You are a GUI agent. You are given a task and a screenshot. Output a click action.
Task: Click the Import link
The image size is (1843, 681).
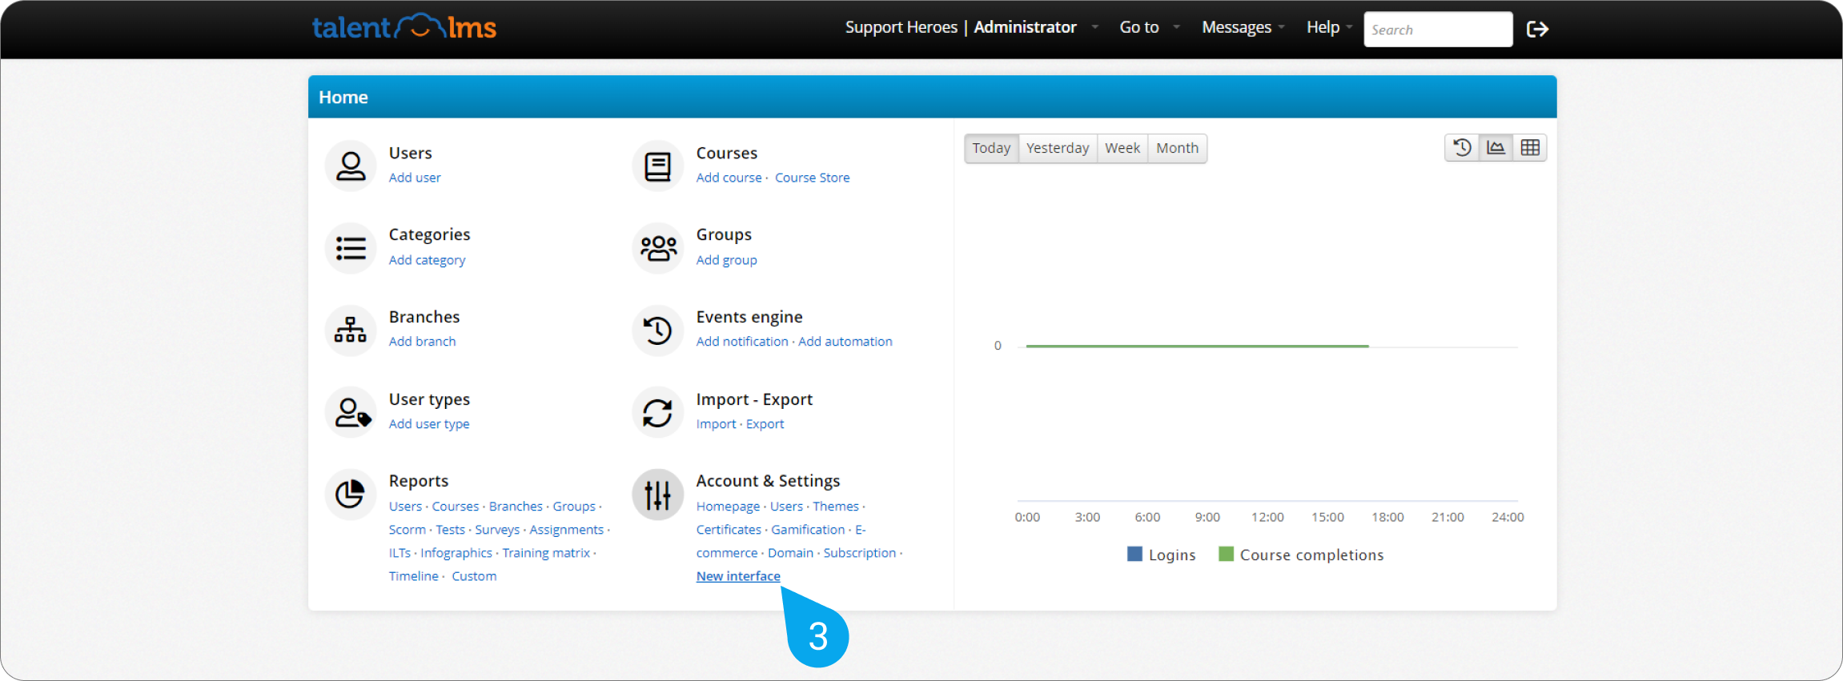pos(716,424)
